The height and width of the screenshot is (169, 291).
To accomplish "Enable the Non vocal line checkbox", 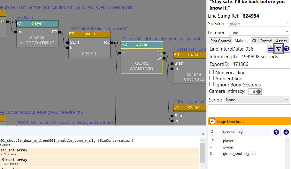I will click(x=211, y=72).
